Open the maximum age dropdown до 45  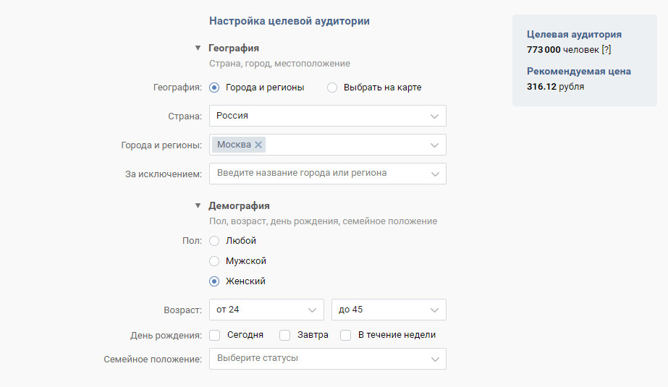click(x=388, y=310)
